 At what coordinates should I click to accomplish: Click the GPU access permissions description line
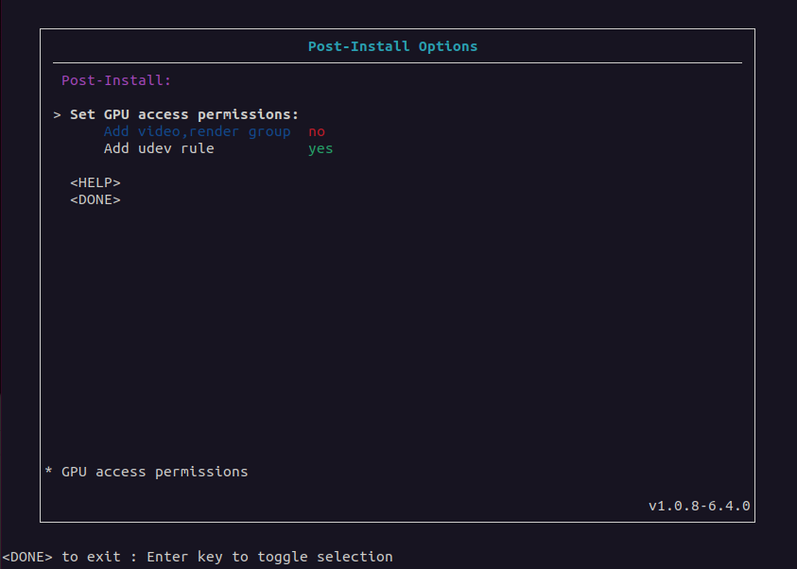coord(154,472)
